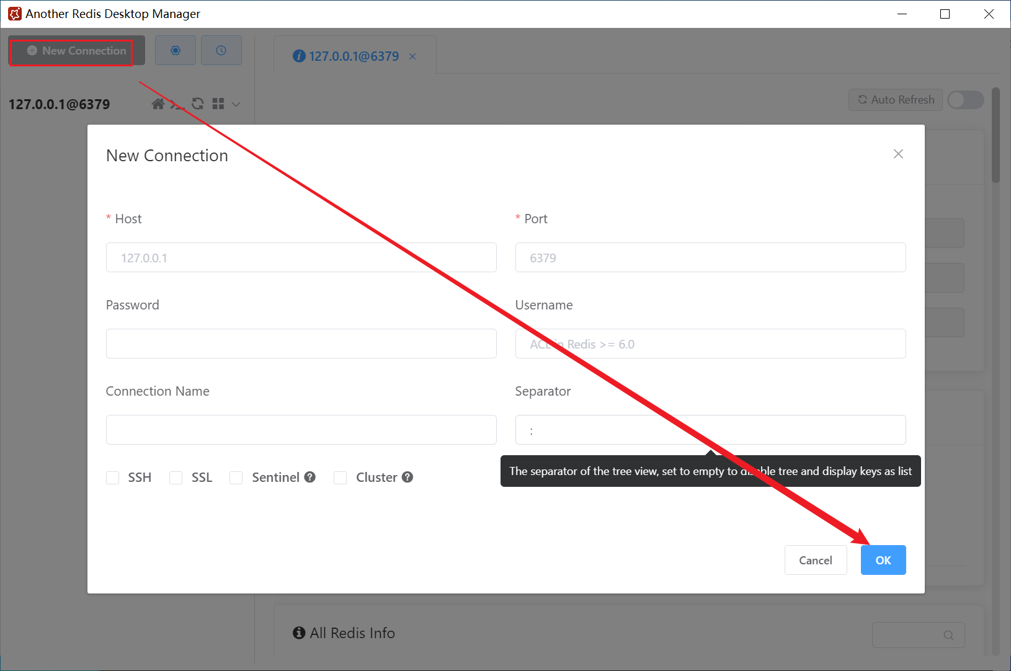Open the grid menu icon for connection
Screen dimensions: 1011x671
pyautogui.click(x=218, y=104)
